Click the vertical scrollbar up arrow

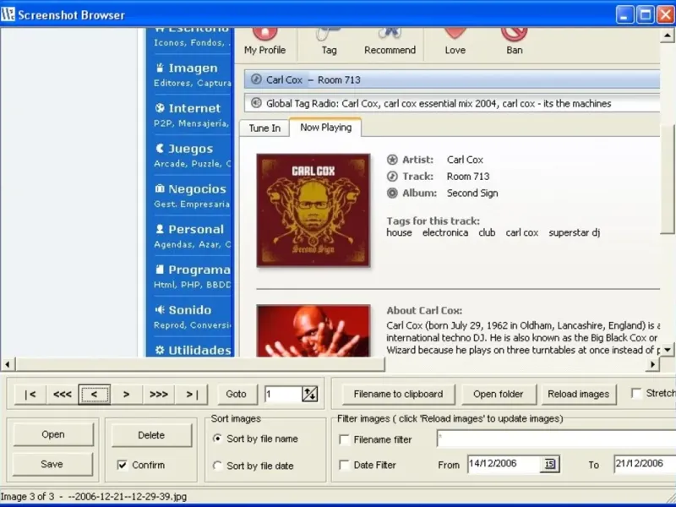pos(668,35)
